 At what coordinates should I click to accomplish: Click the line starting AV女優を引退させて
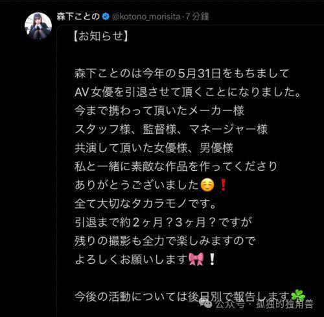pyautogui.click(x=187, y=92)
